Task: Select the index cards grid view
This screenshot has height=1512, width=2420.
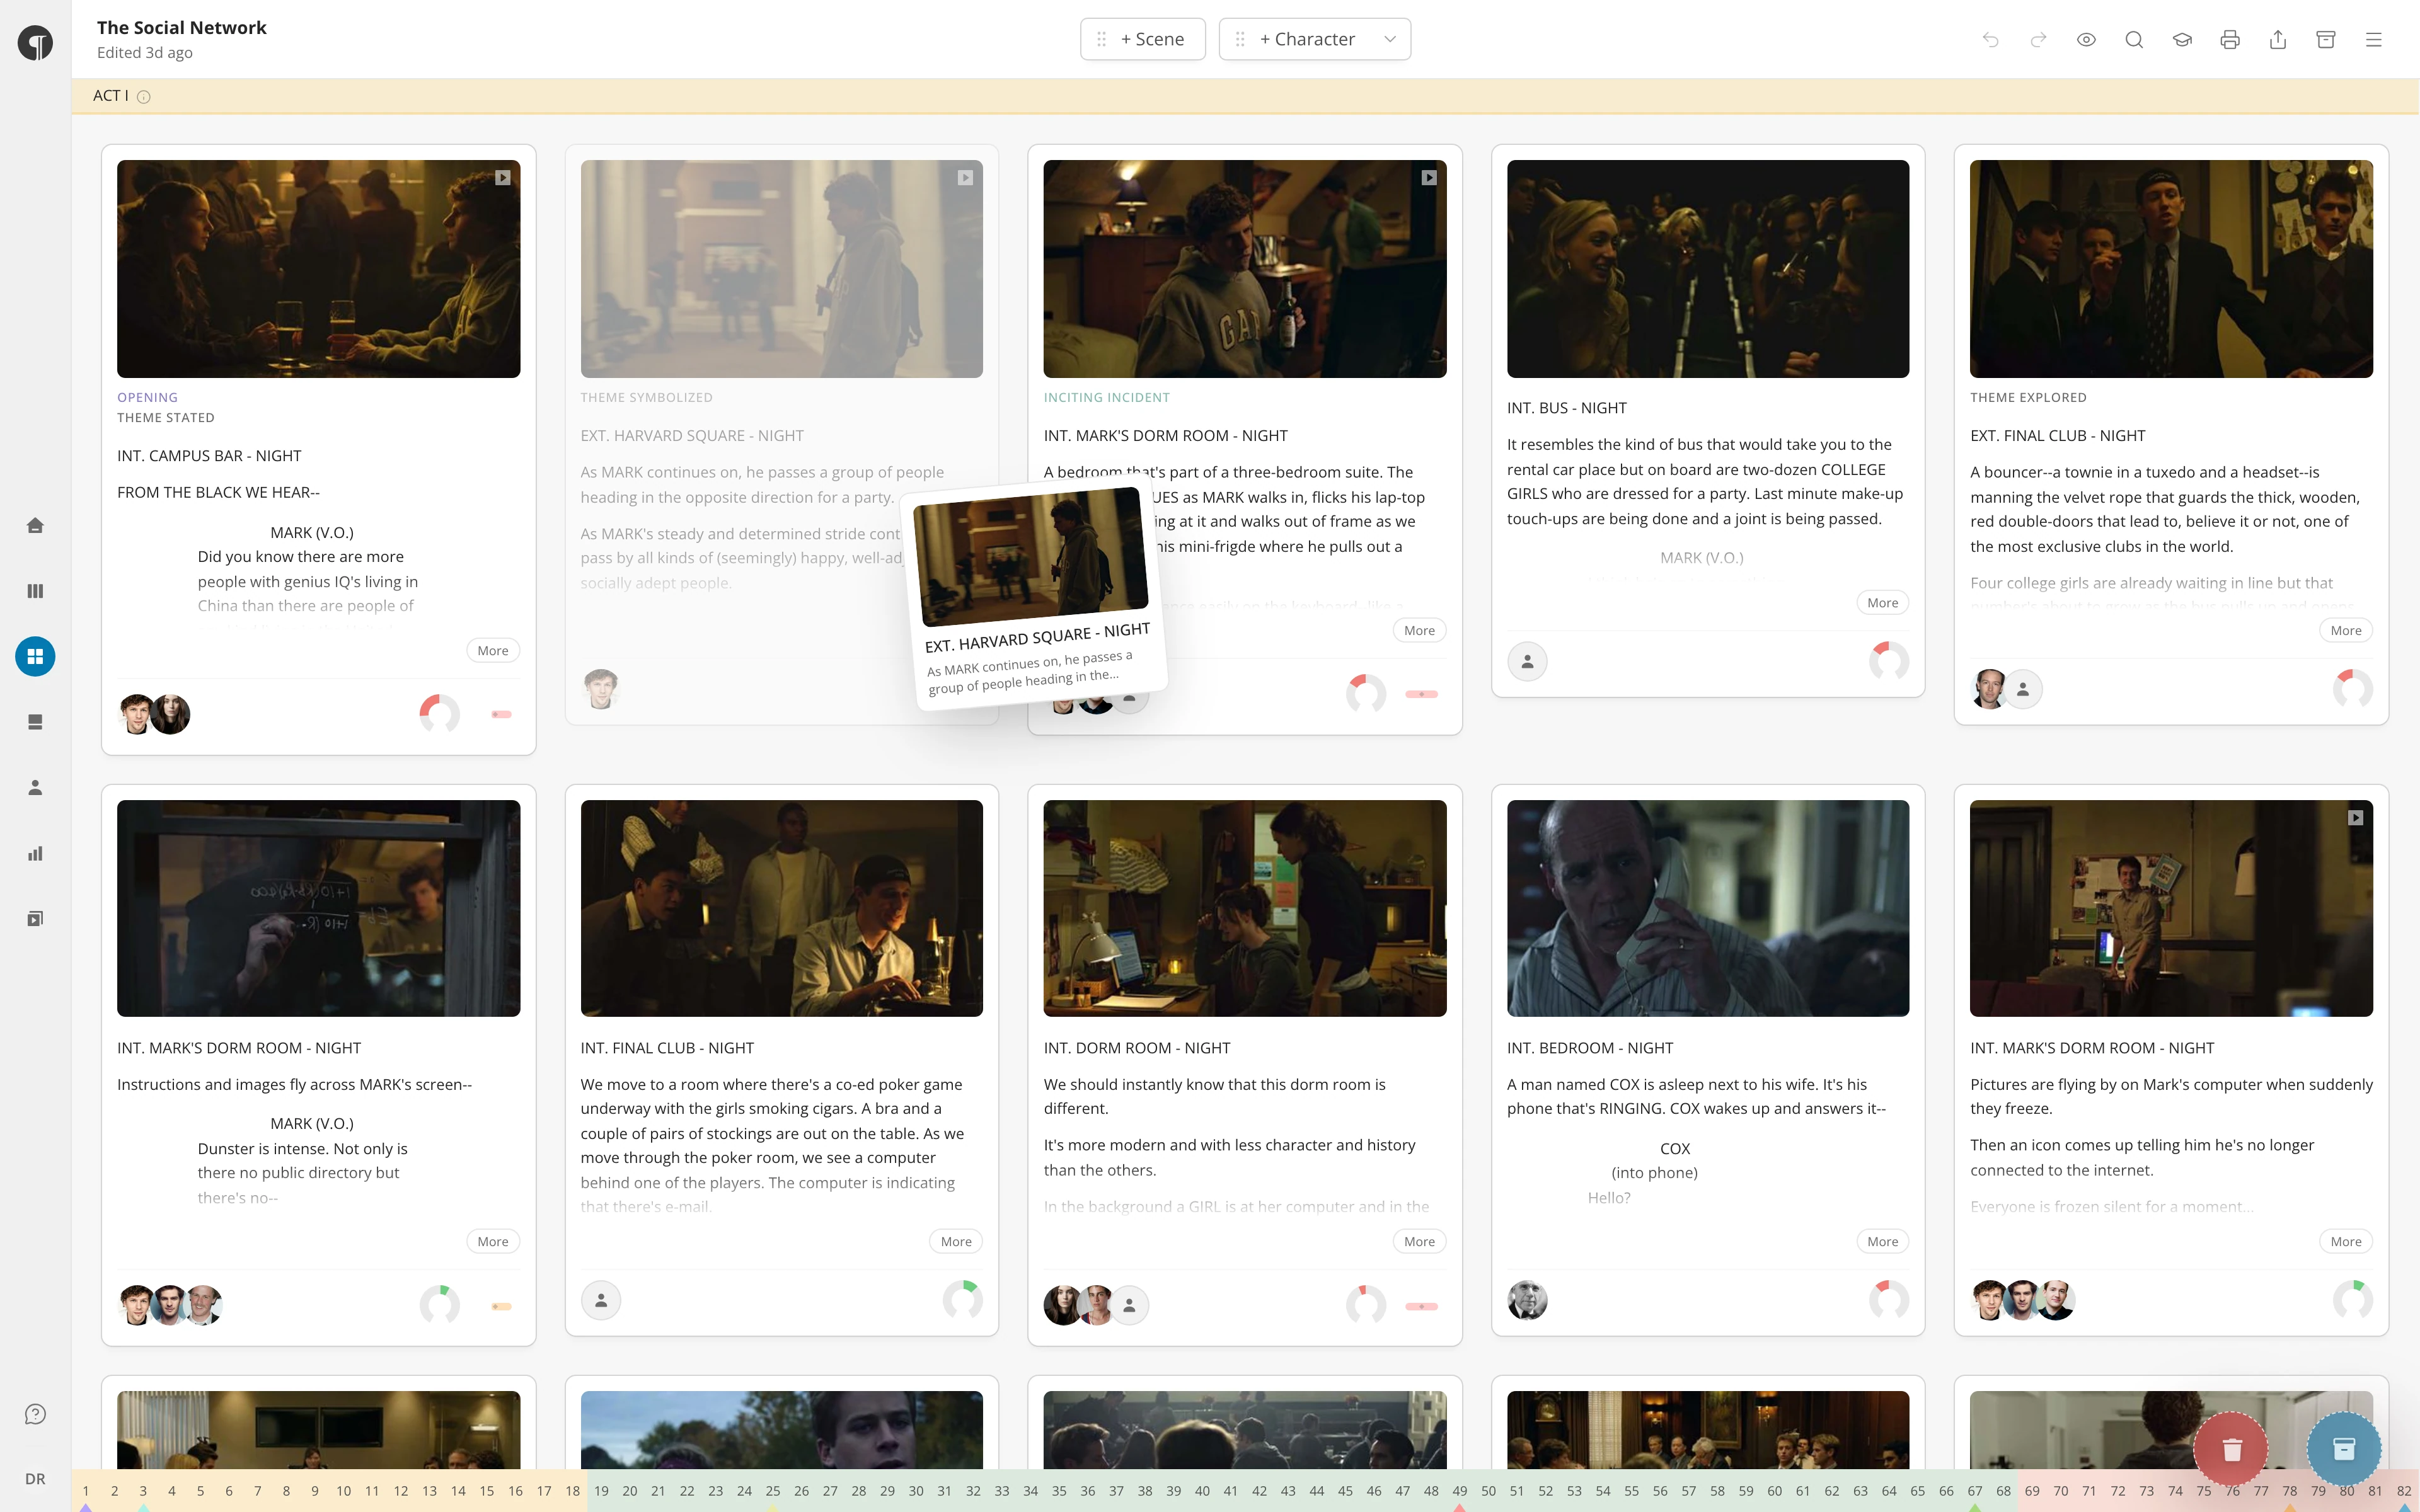Action: (35, 657)
